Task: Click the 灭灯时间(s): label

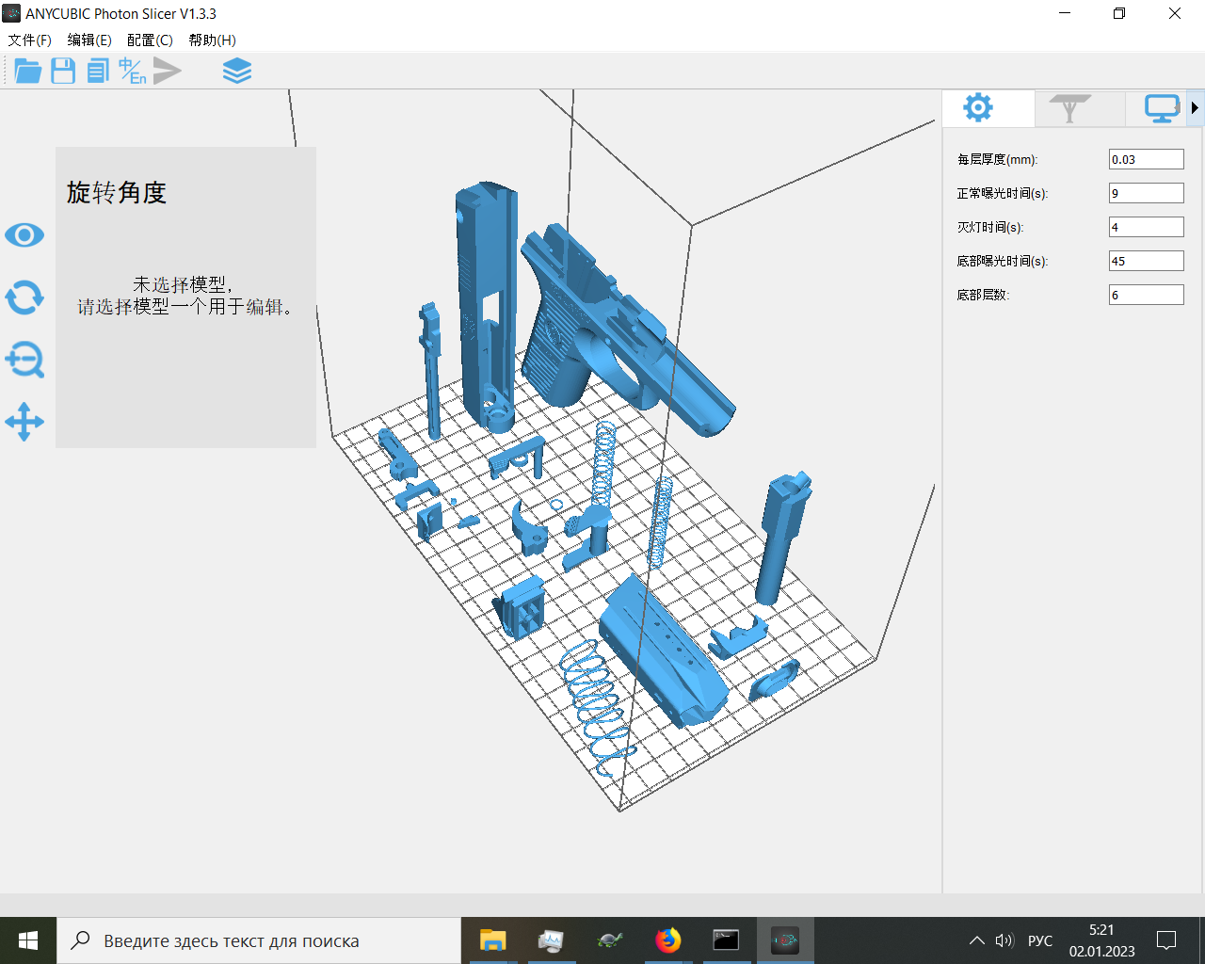Action: pos(990,228)
